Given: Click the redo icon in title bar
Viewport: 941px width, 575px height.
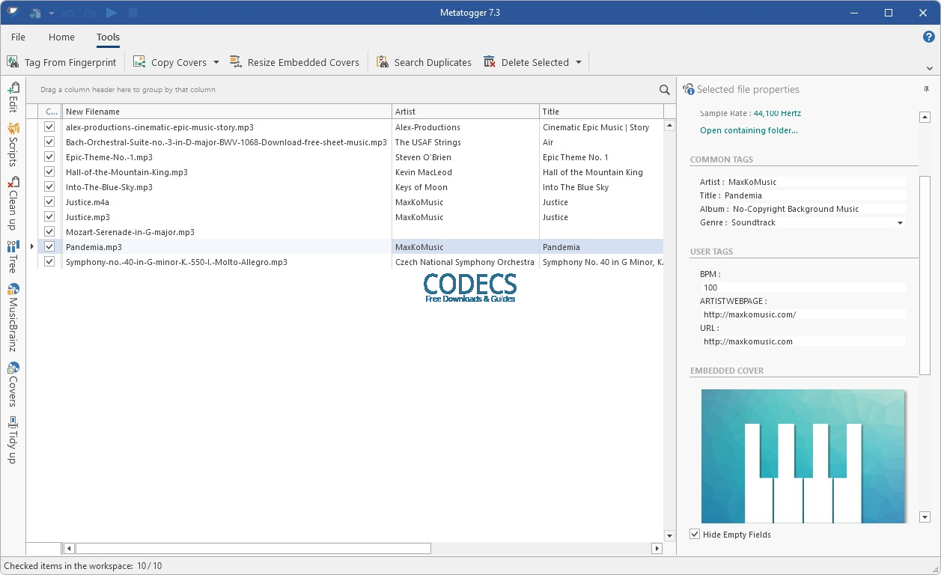Looking at the screenshot, I should [x=91, y=13].
